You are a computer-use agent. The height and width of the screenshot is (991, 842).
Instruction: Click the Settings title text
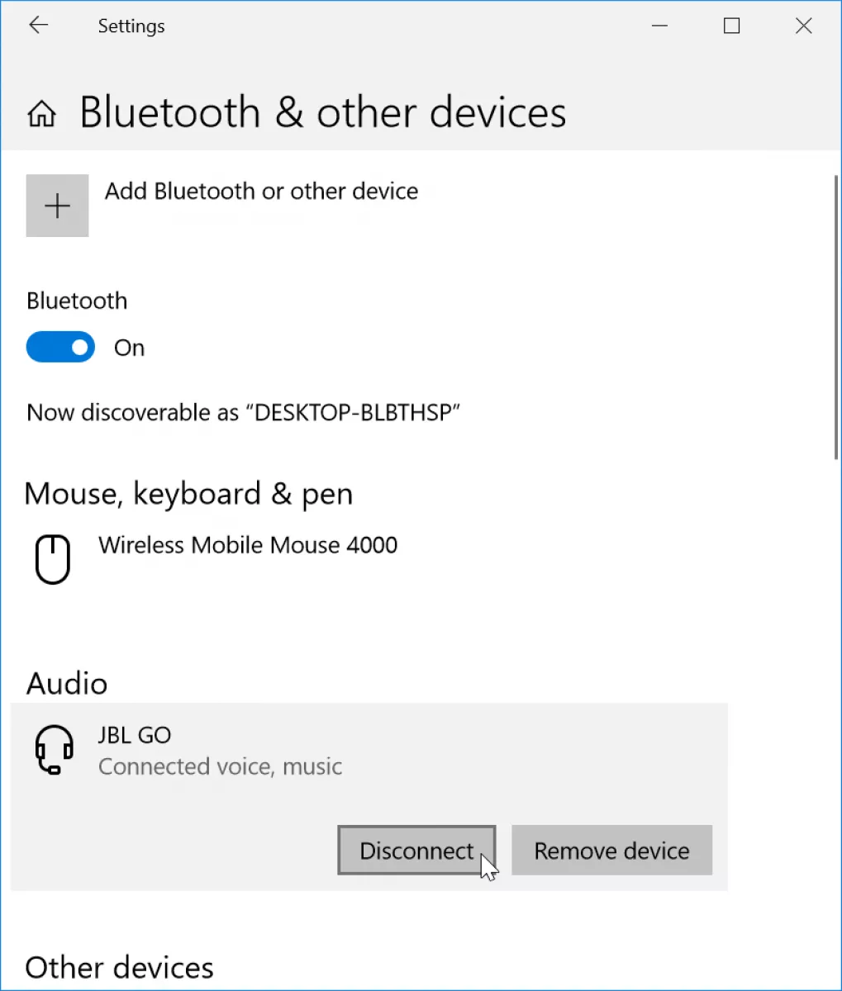point(131,26)
